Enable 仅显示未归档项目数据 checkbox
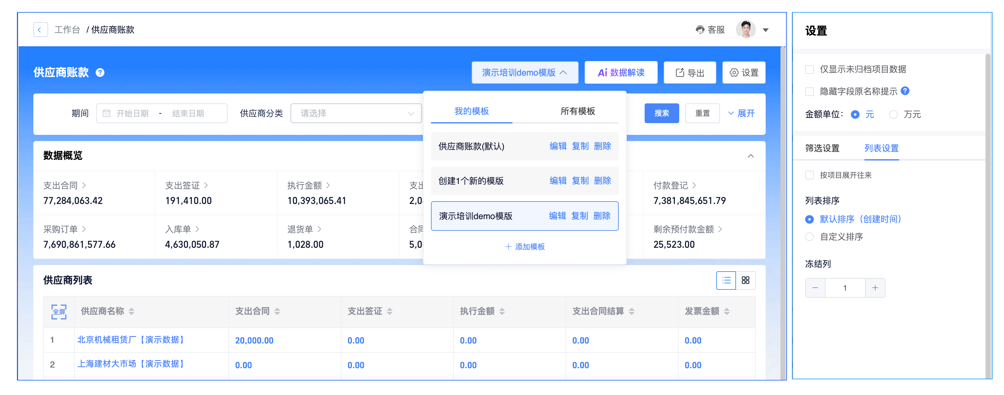This screenshot has width=1004, height=395. [809, 69]
